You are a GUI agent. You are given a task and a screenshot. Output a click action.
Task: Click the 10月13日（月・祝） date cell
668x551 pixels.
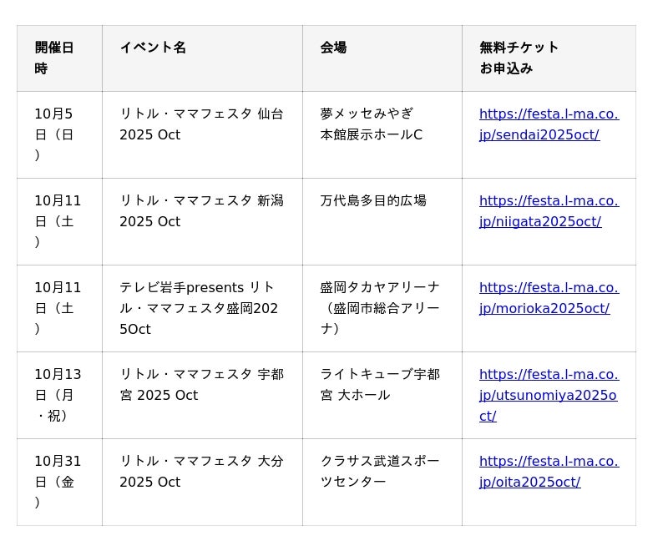[x=58, y=395]
